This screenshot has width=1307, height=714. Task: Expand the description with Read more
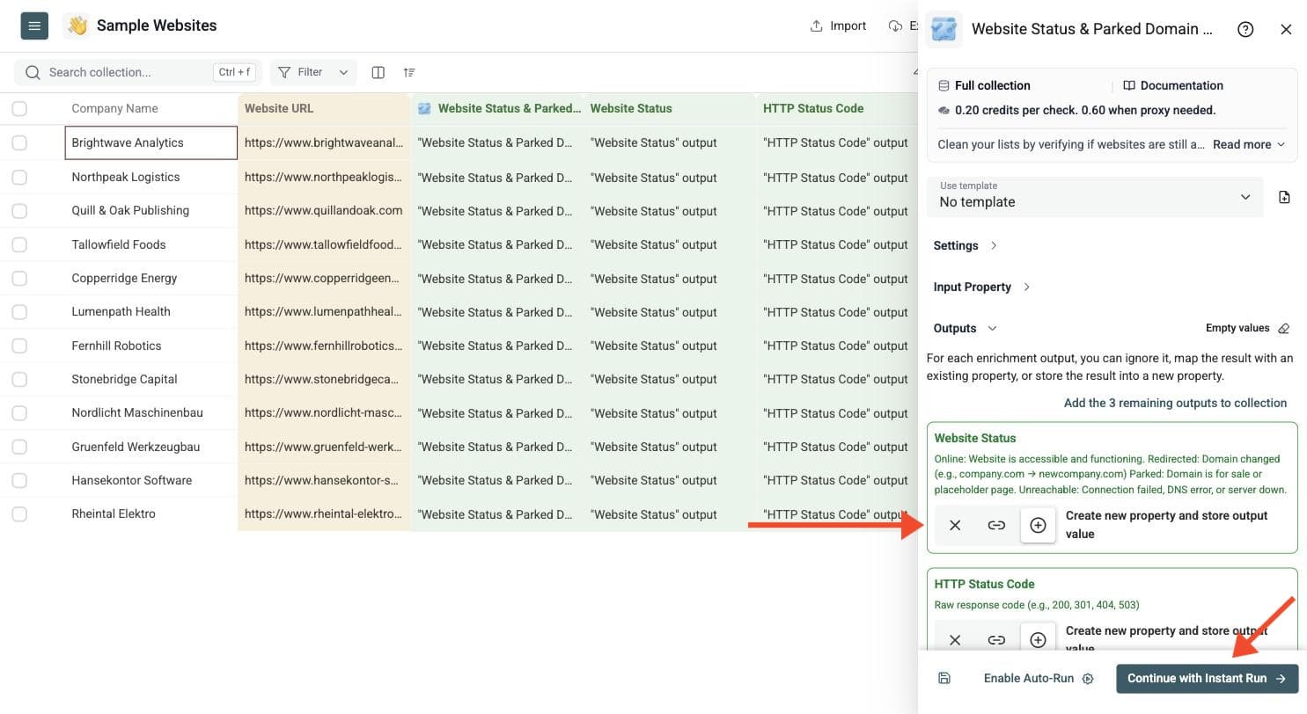pyautogui.click(x=1249, y=144)
